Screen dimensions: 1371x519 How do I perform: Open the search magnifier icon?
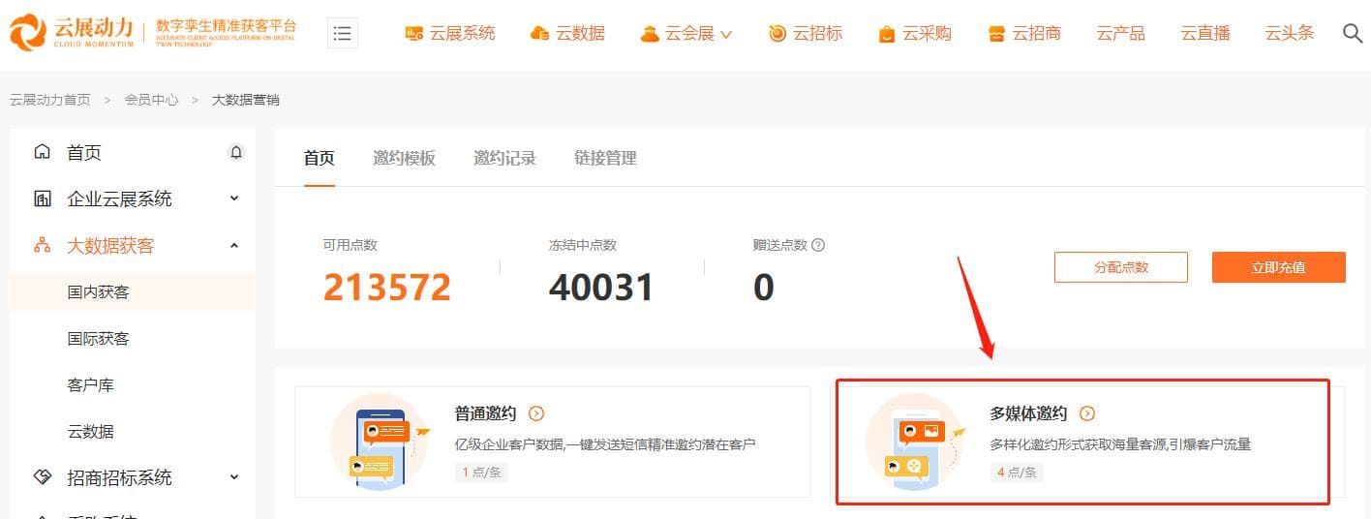pyautogui.click(x=1353, y=33)
